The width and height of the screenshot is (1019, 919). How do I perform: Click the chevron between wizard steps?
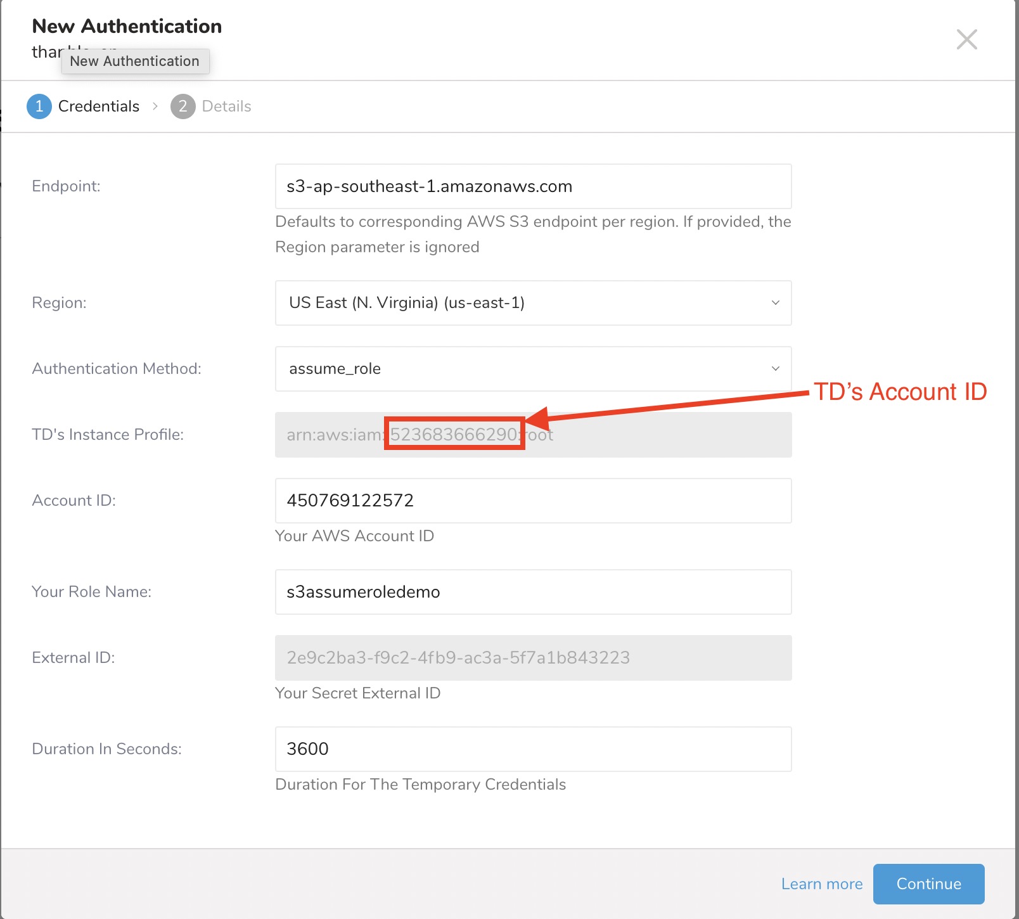point(155,106)
